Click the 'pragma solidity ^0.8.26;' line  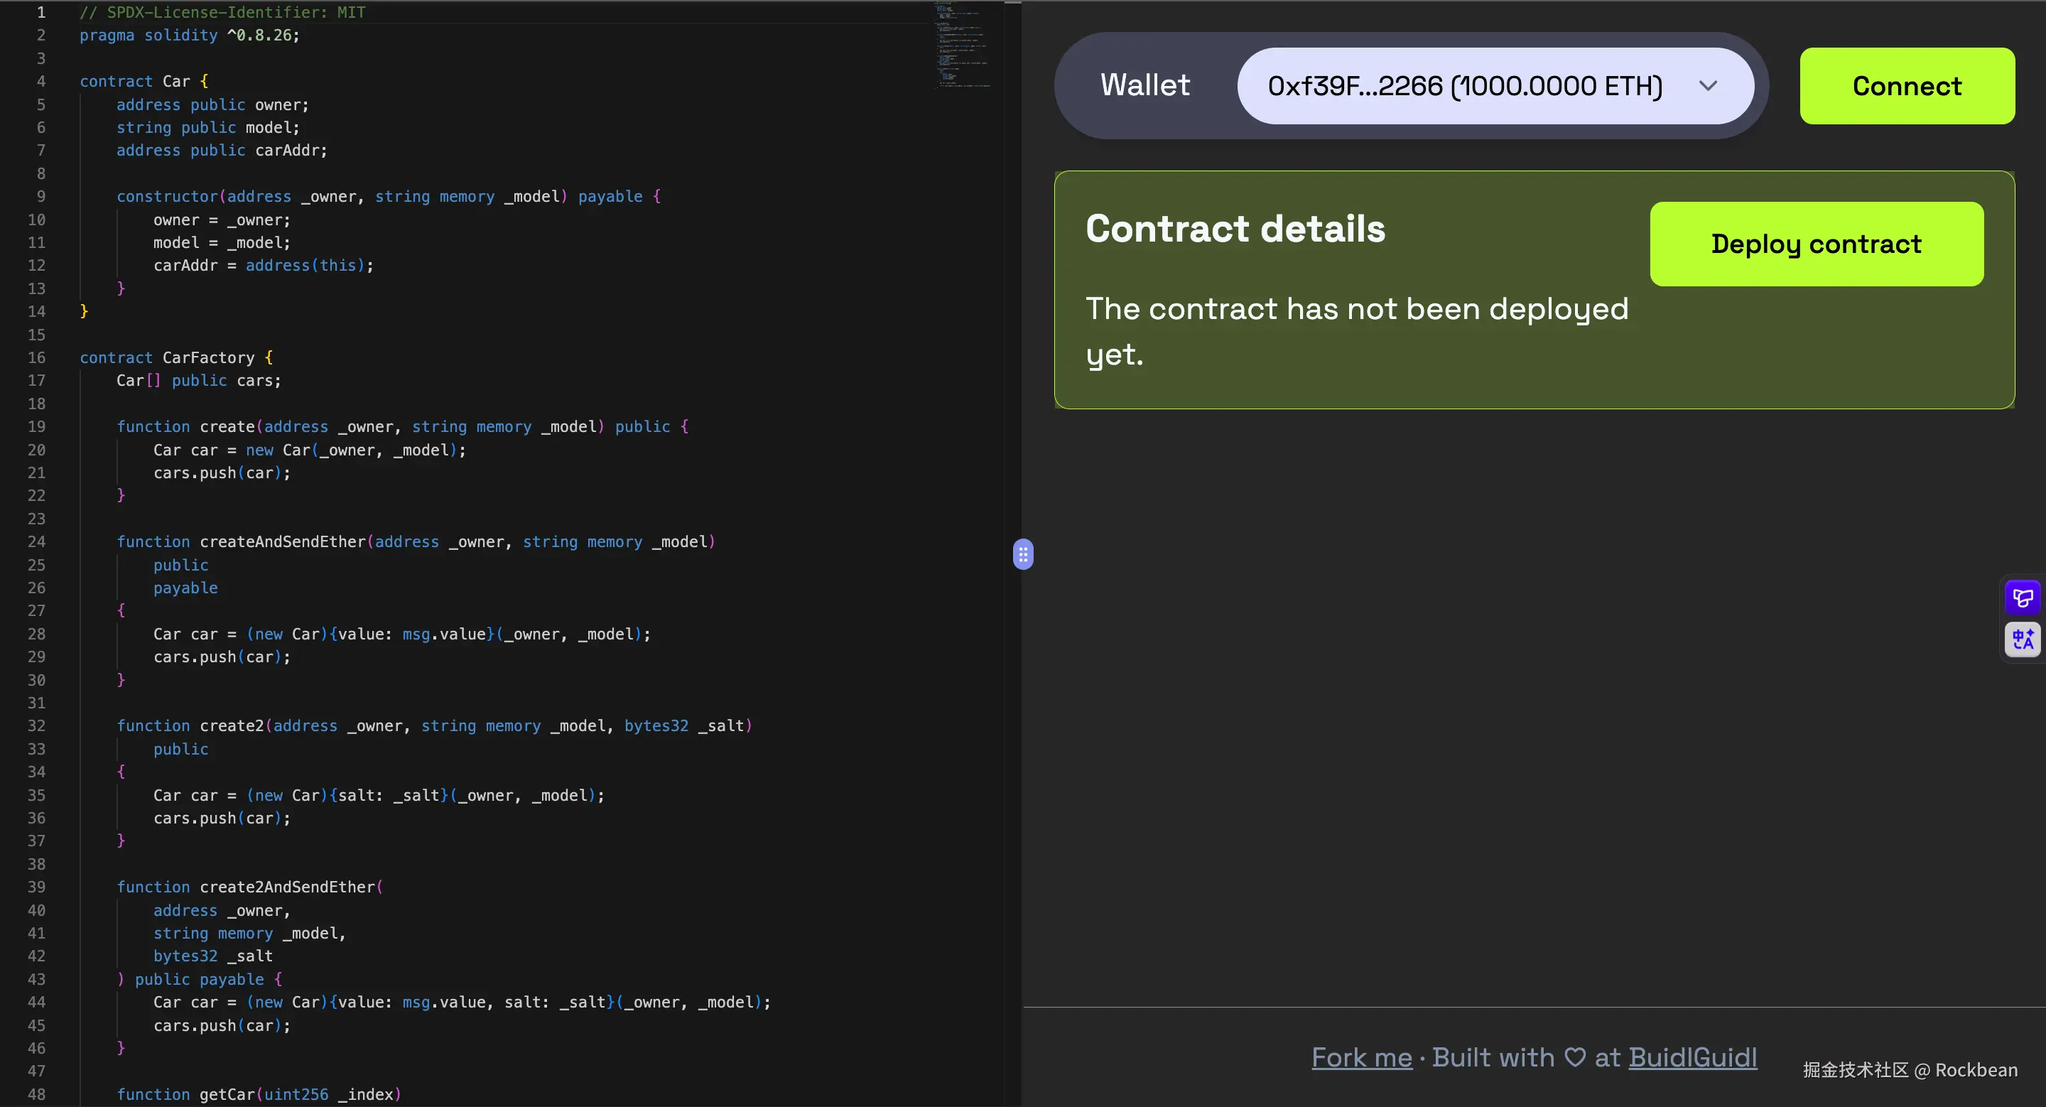tap(190, 35)
